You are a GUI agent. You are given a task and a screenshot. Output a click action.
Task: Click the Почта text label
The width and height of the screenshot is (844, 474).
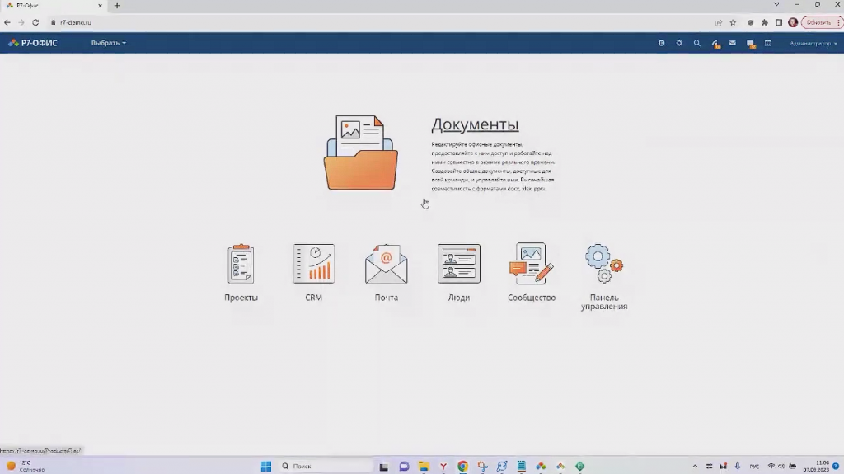coord(387,298)
